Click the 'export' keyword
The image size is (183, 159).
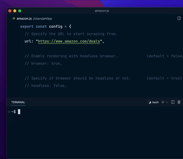[x=27, y=27]
